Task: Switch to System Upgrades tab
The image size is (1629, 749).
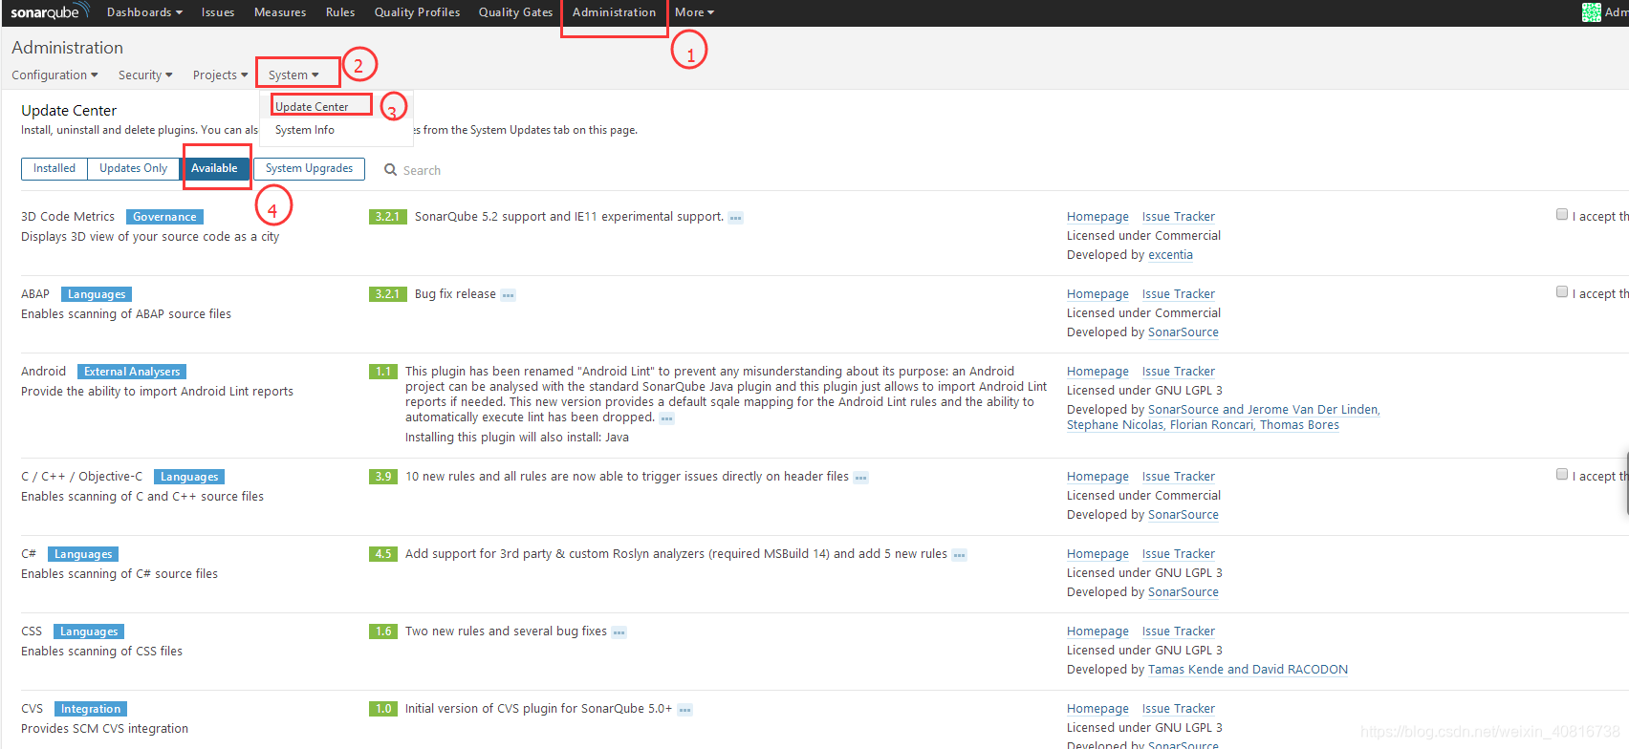Action: point(309,168)
